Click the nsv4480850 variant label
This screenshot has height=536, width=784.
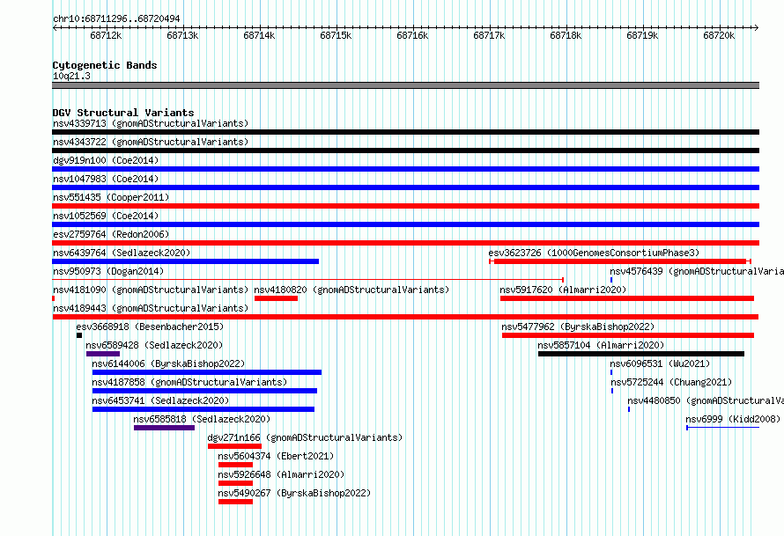coord(706,400)
